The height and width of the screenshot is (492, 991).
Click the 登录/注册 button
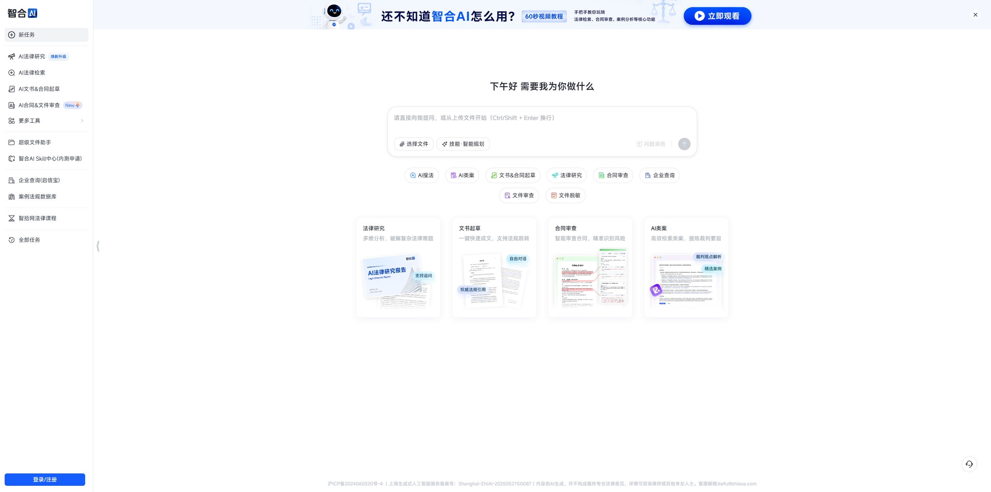[45, 480]
